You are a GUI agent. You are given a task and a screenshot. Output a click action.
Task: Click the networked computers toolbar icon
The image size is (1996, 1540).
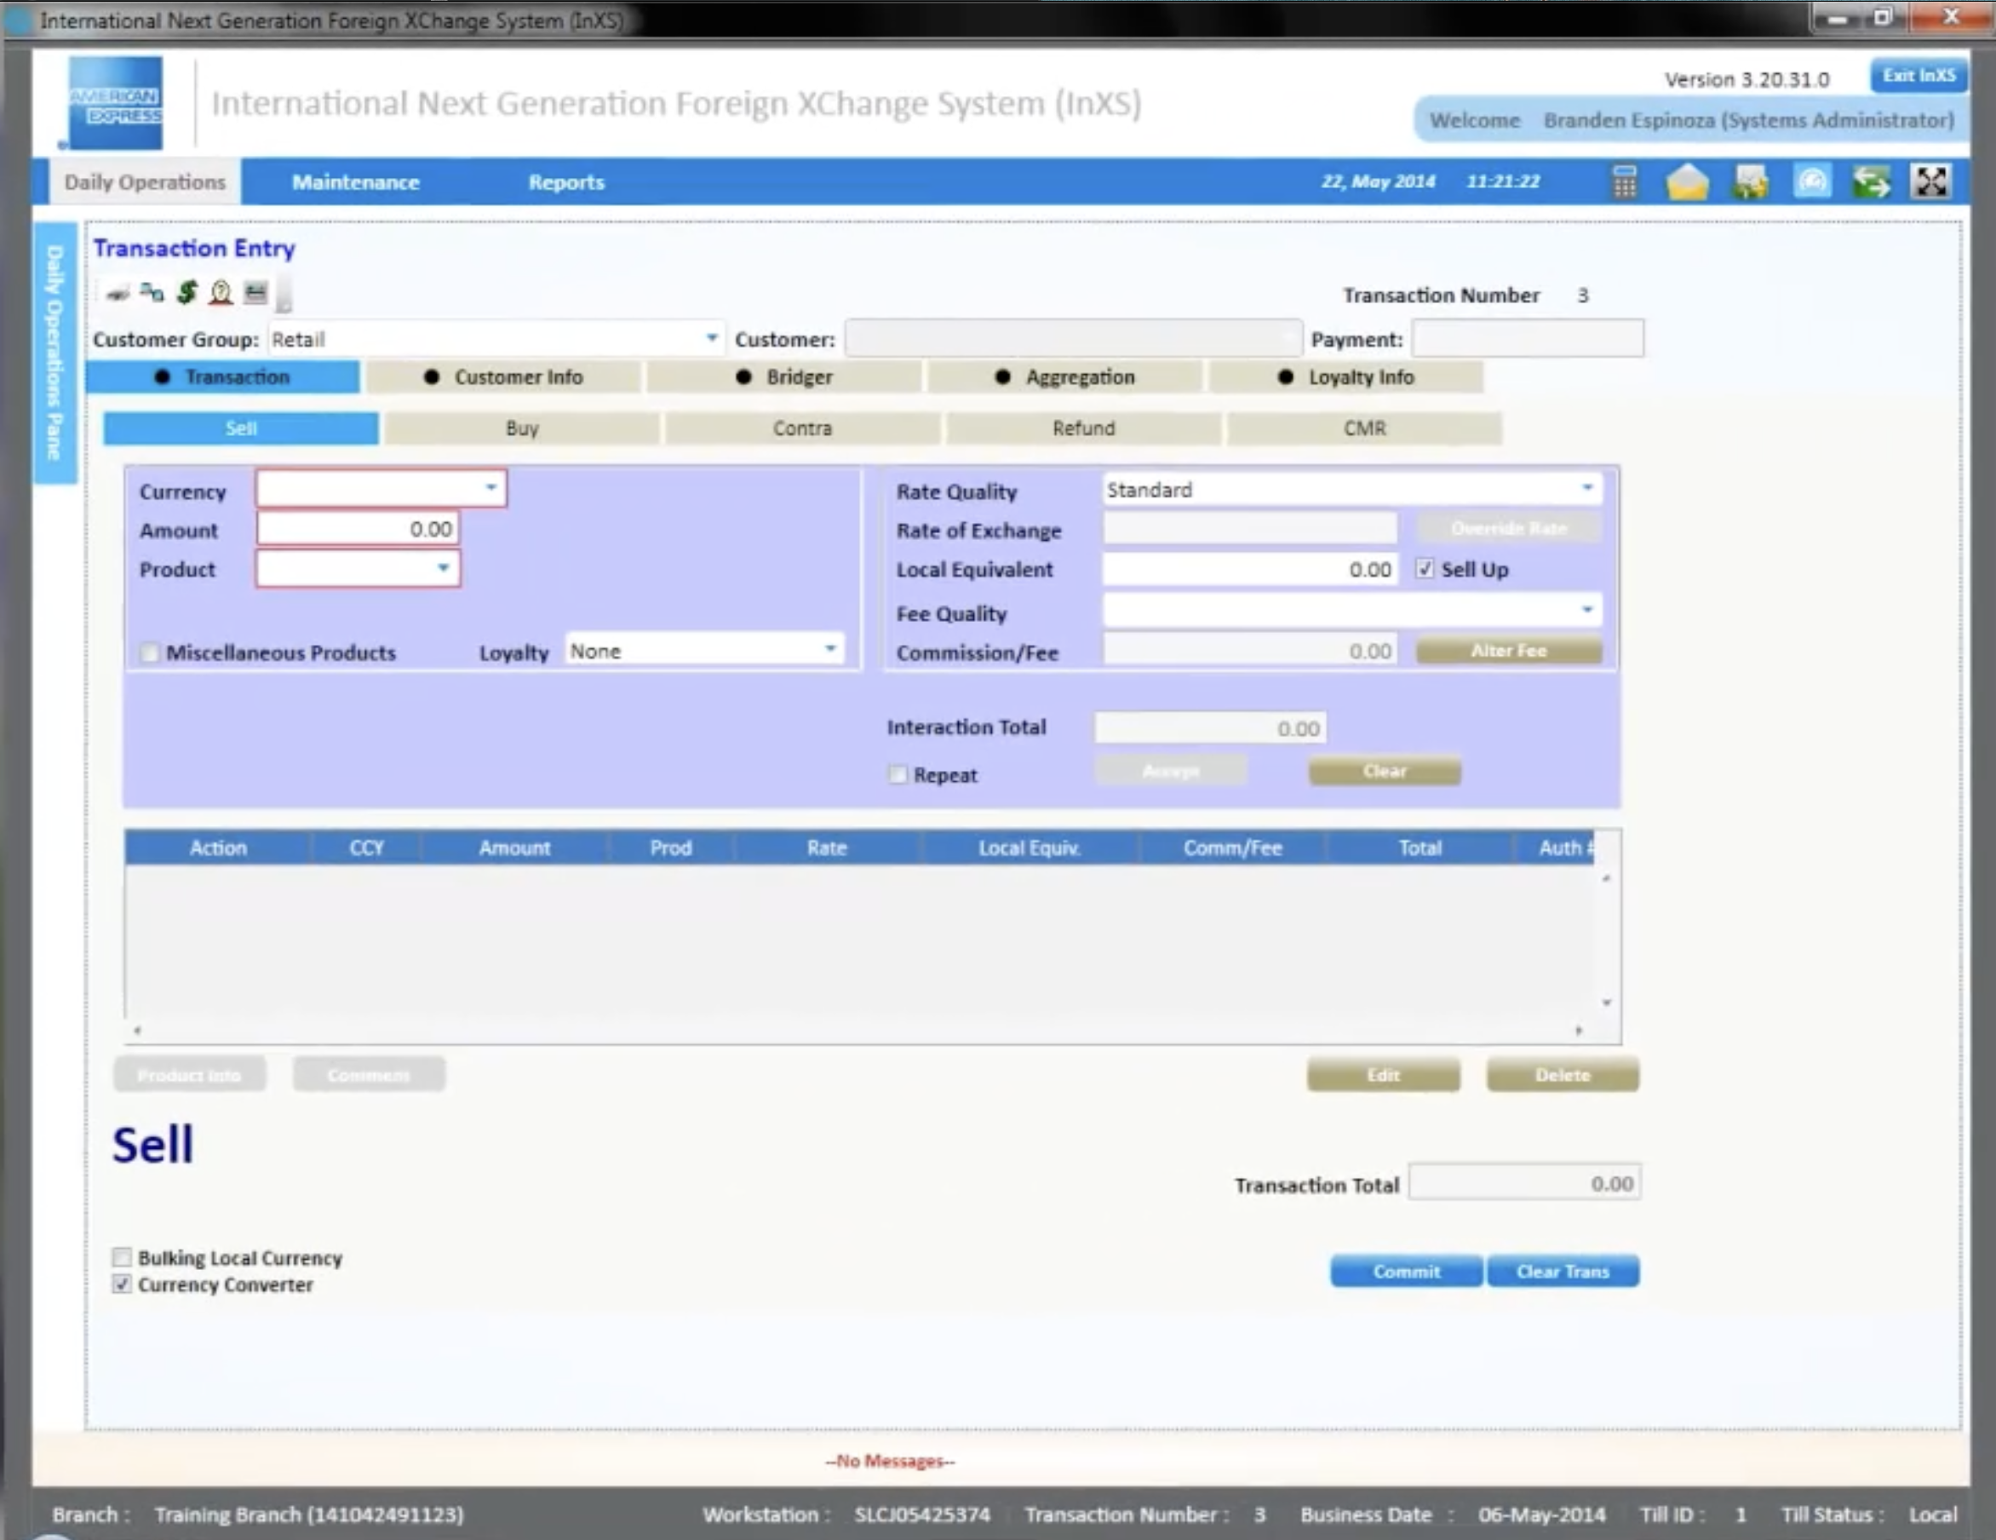pyautogui.click(x=152, y=292)
